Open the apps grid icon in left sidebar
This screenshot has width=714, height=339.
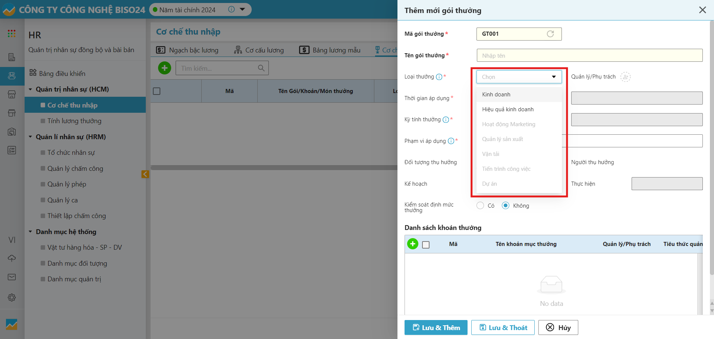point(12,33)
